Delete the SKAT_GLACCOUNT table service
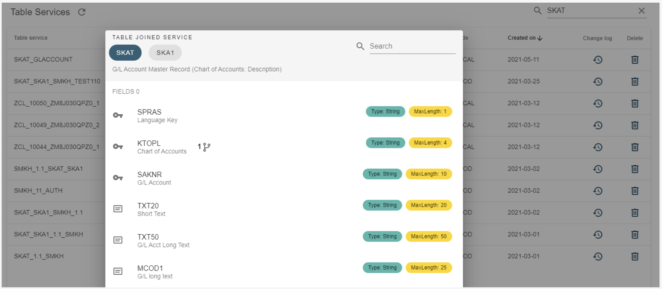 coord(634,60)
